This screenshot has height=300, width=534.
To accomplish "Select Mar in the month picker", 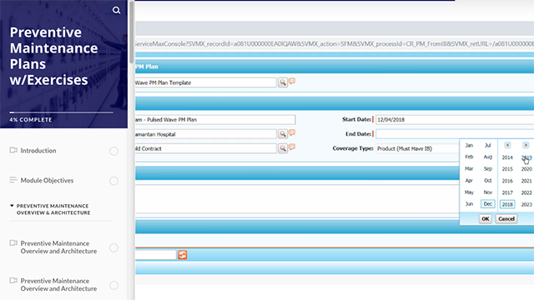I will tap(469, 168).
